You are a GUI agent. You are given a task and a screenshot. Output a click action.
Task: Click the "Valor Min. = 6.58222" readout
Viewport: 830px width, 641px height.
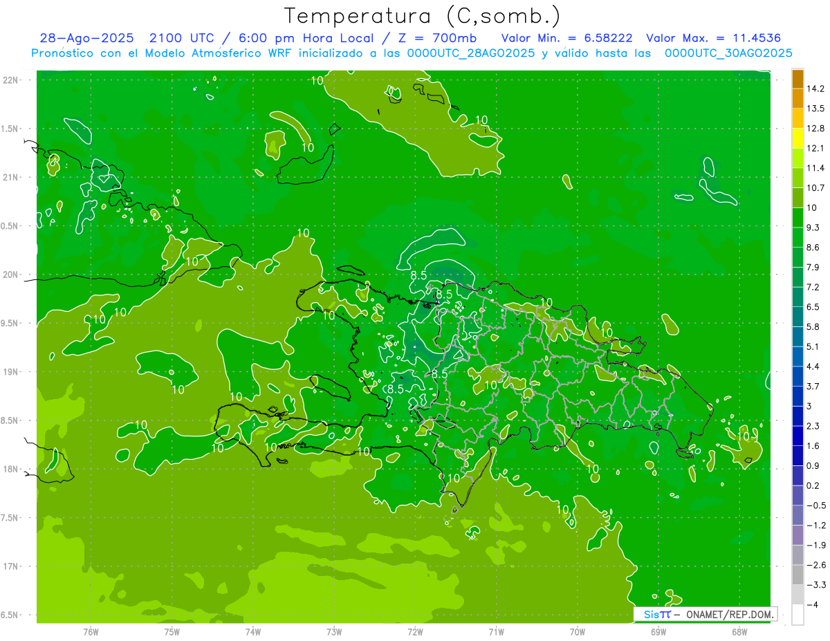pos(567,38)
